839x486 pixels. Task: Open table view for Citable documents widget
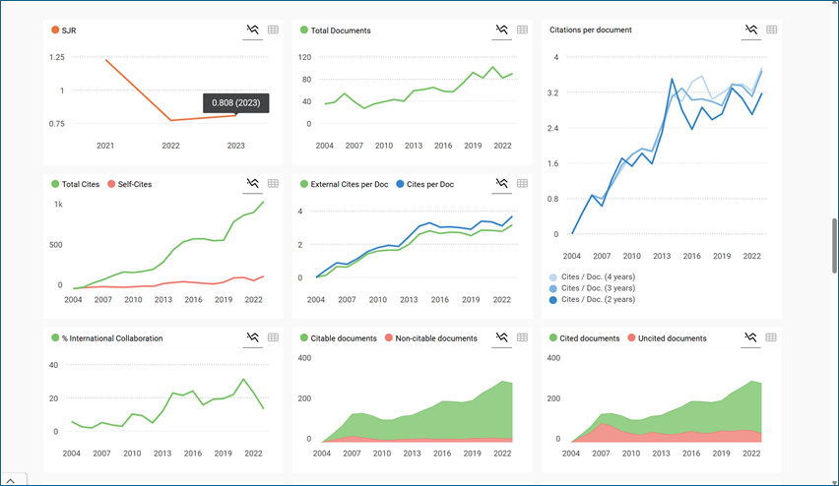[523, 337]
